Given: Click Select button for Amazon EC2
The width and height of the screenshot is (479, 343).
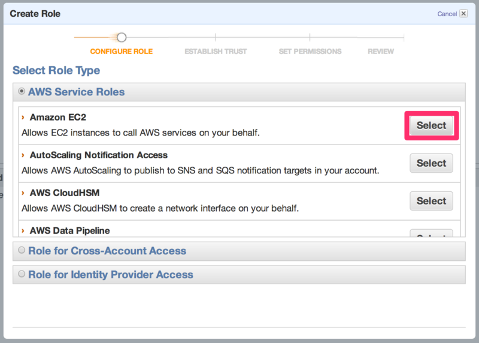Looking at the screenshot, I should point(431,125).
